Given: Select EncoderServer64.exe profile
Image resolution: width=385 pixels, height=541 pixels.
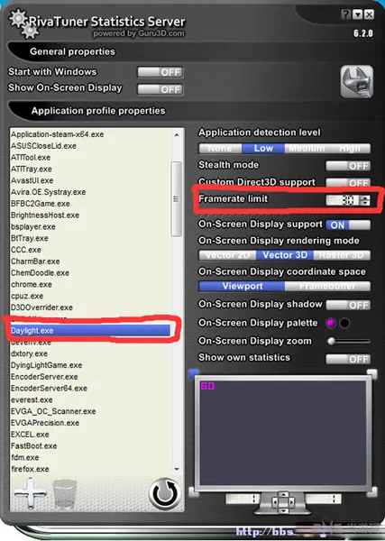Looking at the screenshot, I should pos(49,388).
